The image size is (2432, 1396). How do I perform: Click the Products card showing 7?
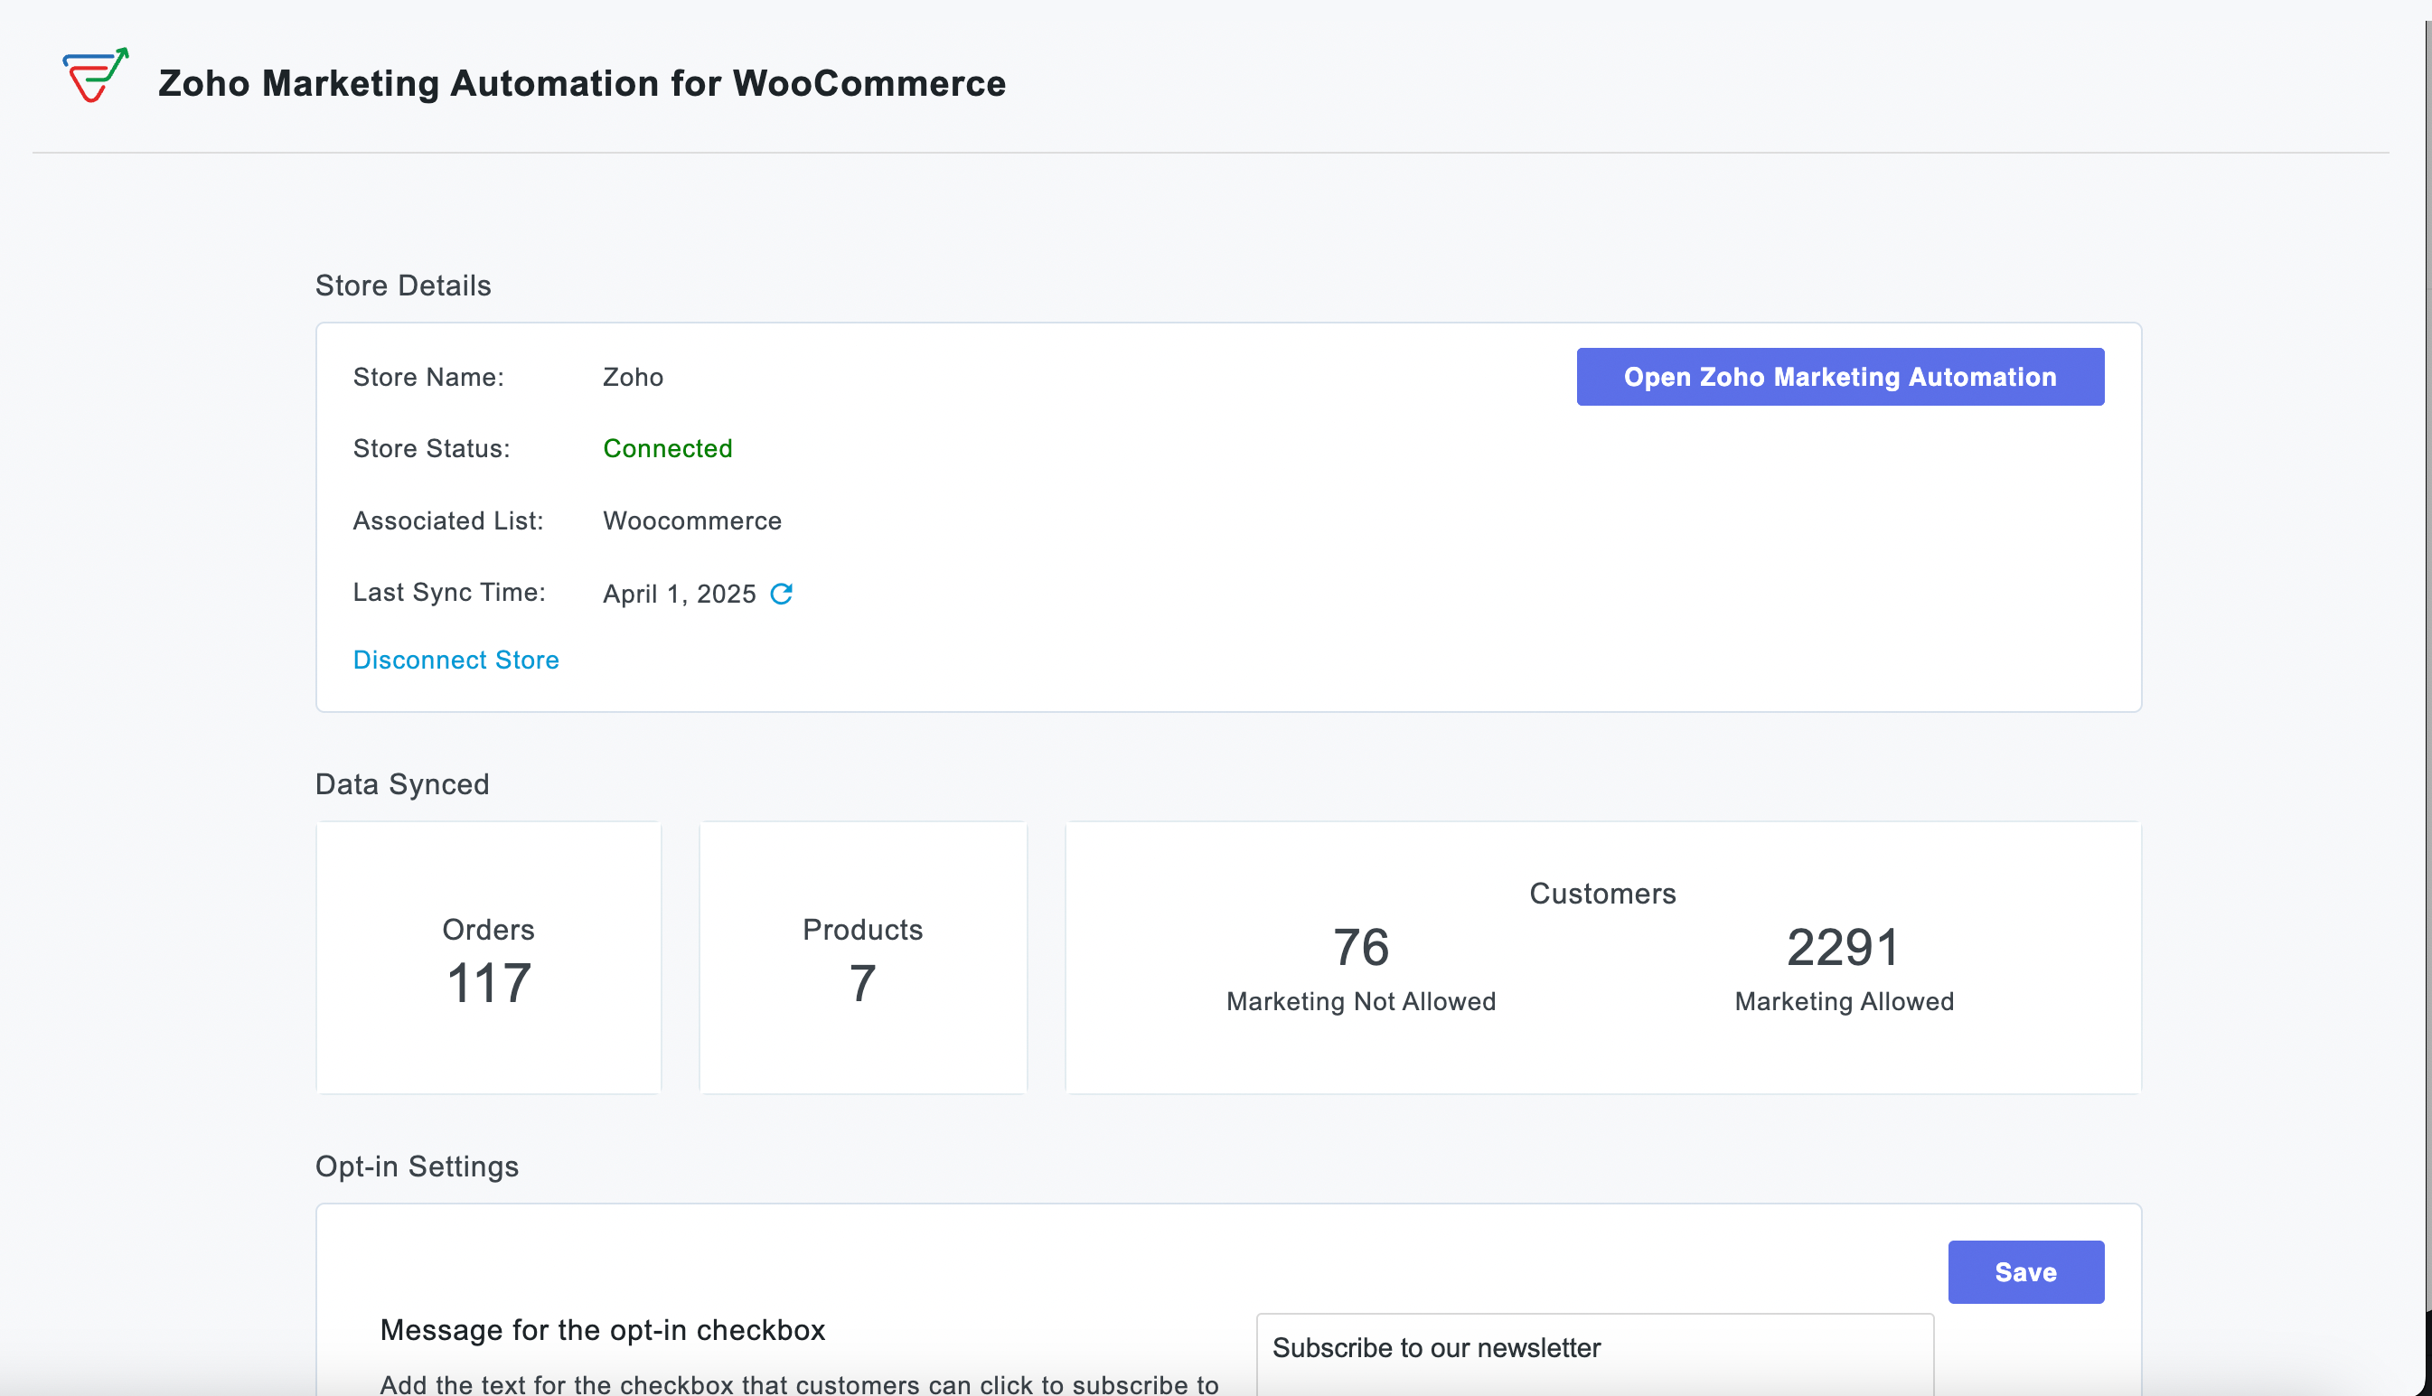(x=862, y=957)
